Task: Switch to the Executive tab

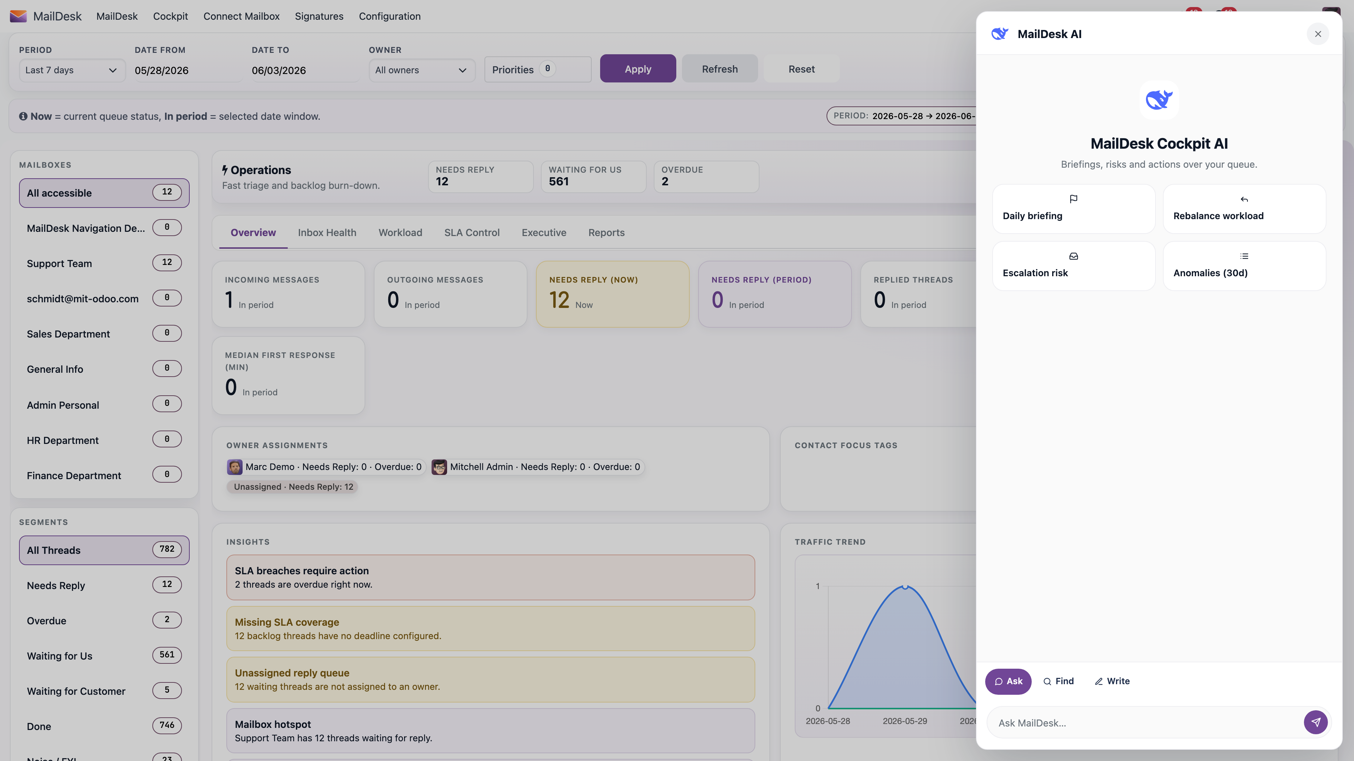Action: point(543,233)
